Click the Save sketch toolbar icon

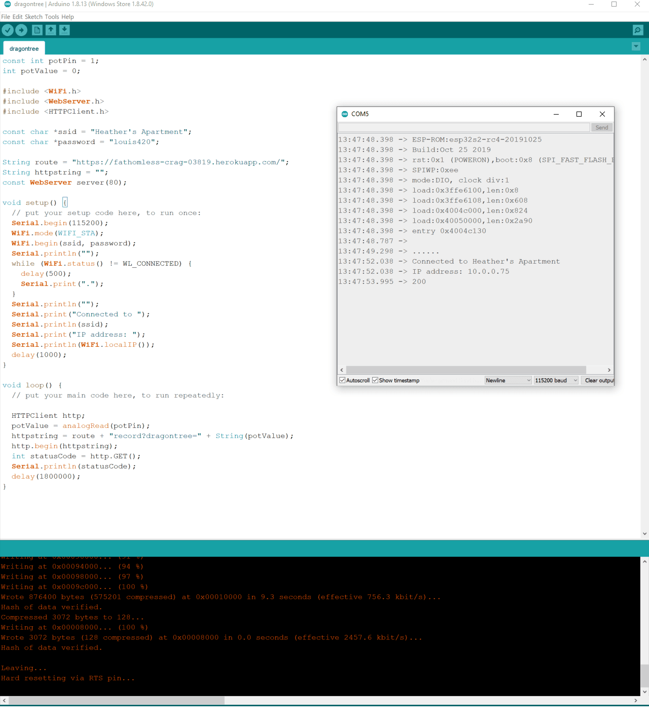(x=64, y=30)
